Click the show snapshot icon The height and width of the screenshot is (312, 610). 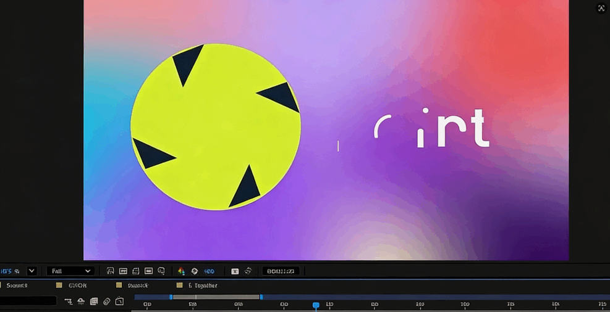point(248,271)
